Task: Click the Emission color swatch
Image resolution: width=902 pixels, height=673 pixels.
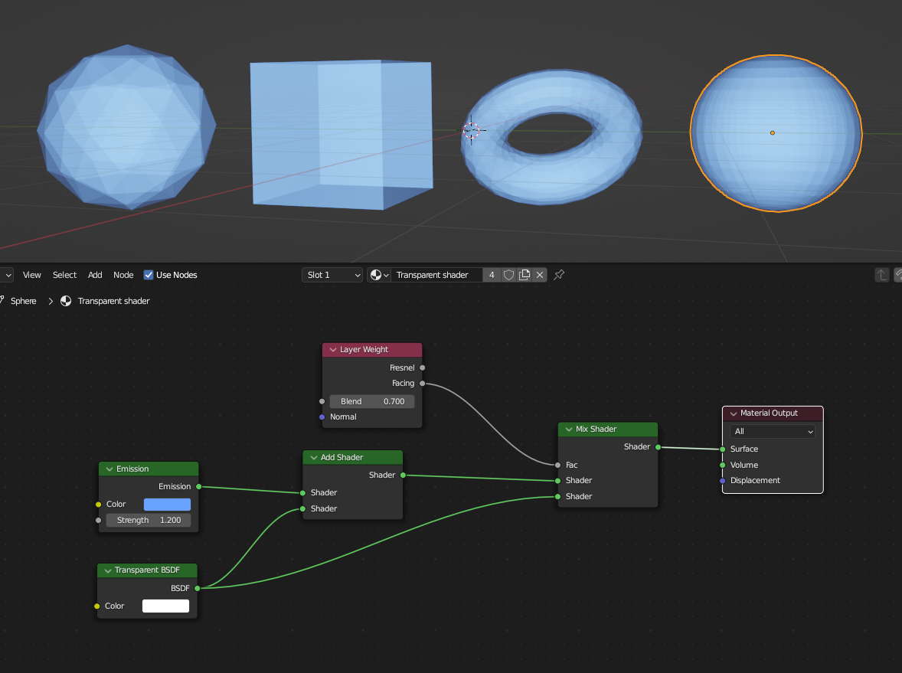Action: coord(166,504)
